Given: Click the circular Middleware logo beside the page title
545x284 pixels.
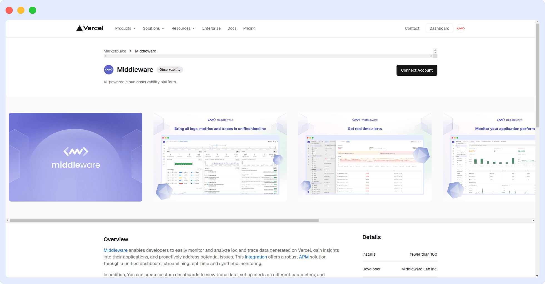Looking at the screenshot, I should 109,70.
